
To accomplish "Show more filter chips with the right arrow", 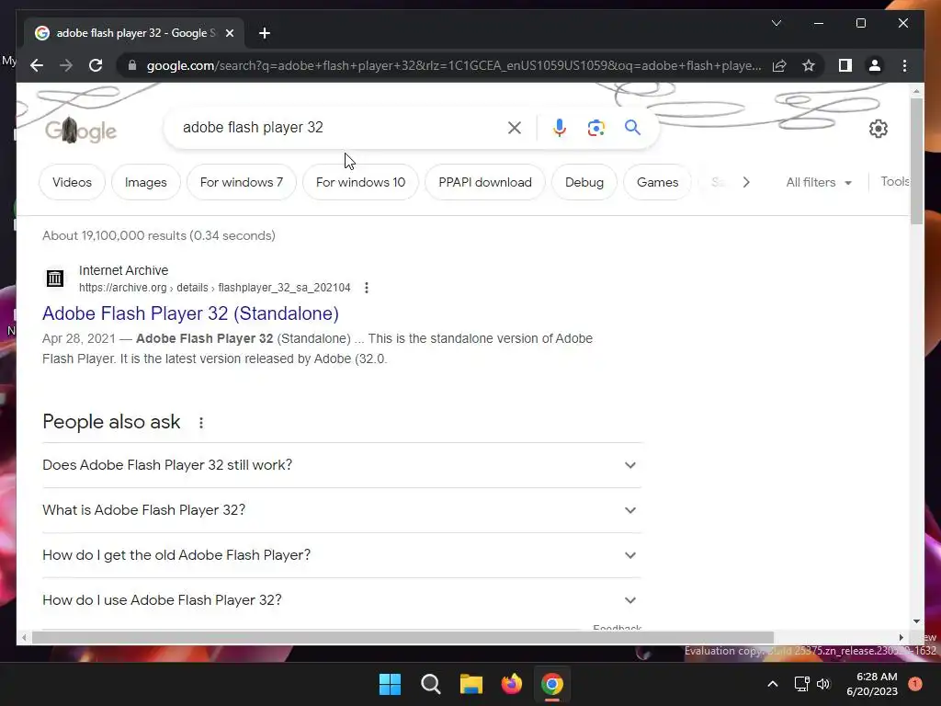I will [x=746, y=183].
